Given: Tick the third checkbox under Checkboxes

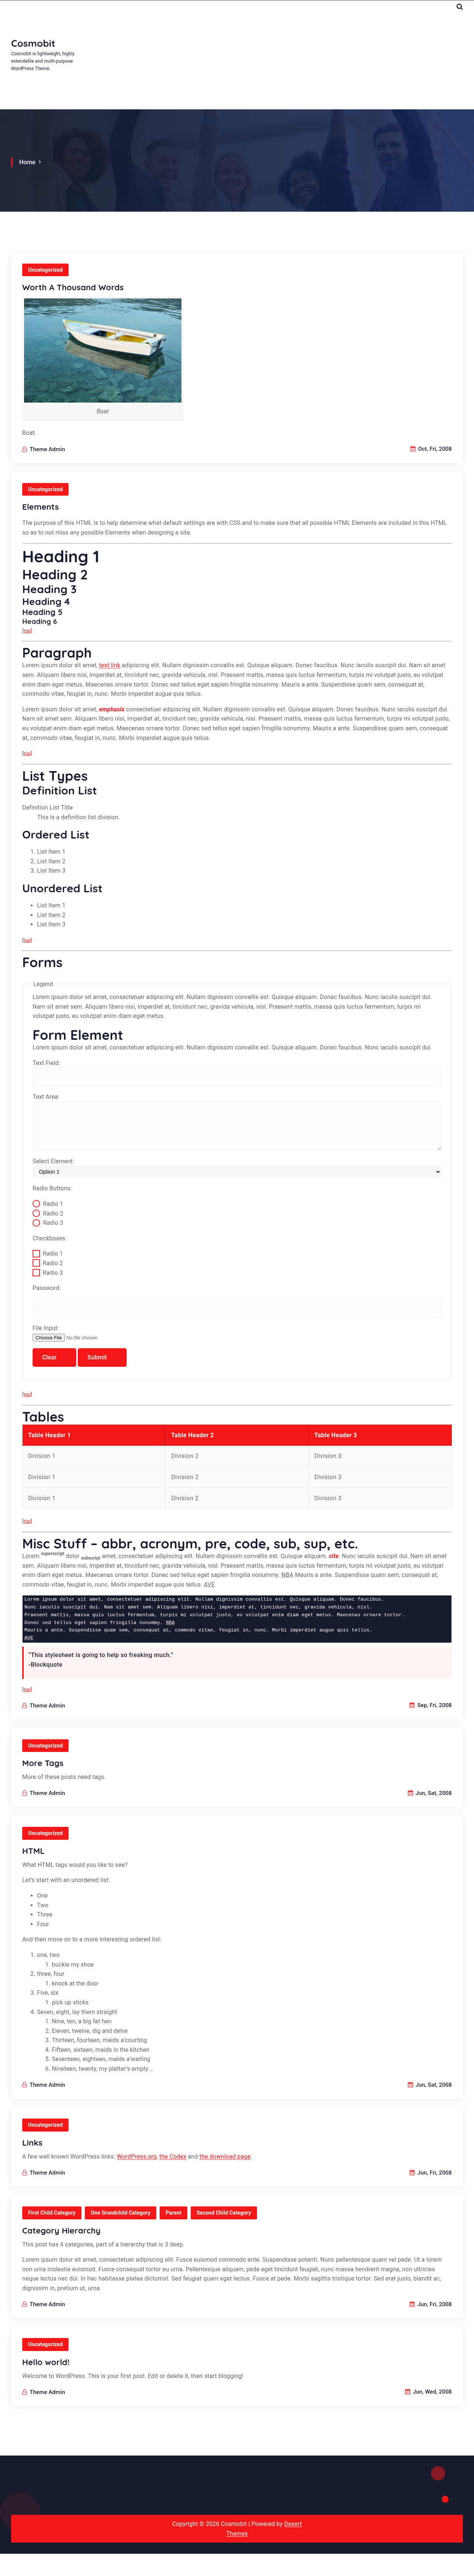Looking at the screenshot, I should [x=36, y=1273].
